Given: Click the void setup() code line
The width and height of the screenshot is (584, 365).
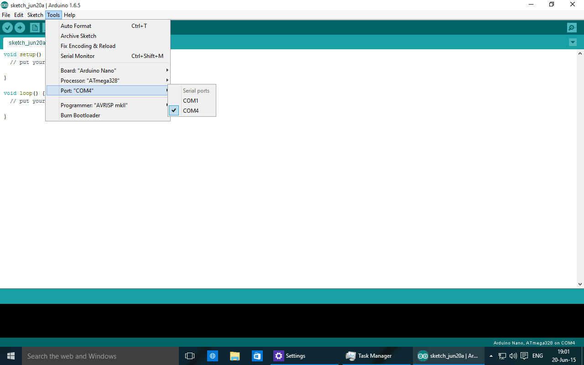Looking at the screenshot, I should pyautogui.click(x=23, y=54).
